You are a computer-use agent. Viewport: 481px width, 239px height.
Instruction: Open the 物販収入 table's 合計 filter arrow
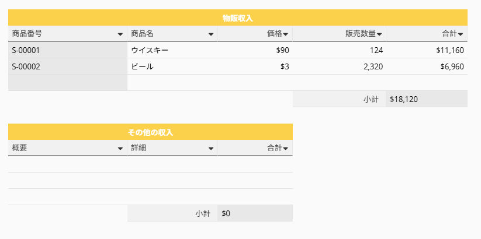tap(461, 34)
